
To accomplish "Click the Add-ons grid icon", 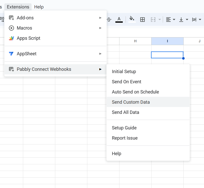I will [11, 18].
